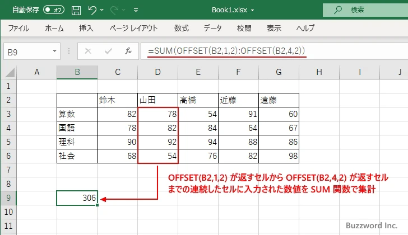Open the Quick Access Toolbar customize arrow
This screenshot has height=235, width=408.
tap(136, 11)
